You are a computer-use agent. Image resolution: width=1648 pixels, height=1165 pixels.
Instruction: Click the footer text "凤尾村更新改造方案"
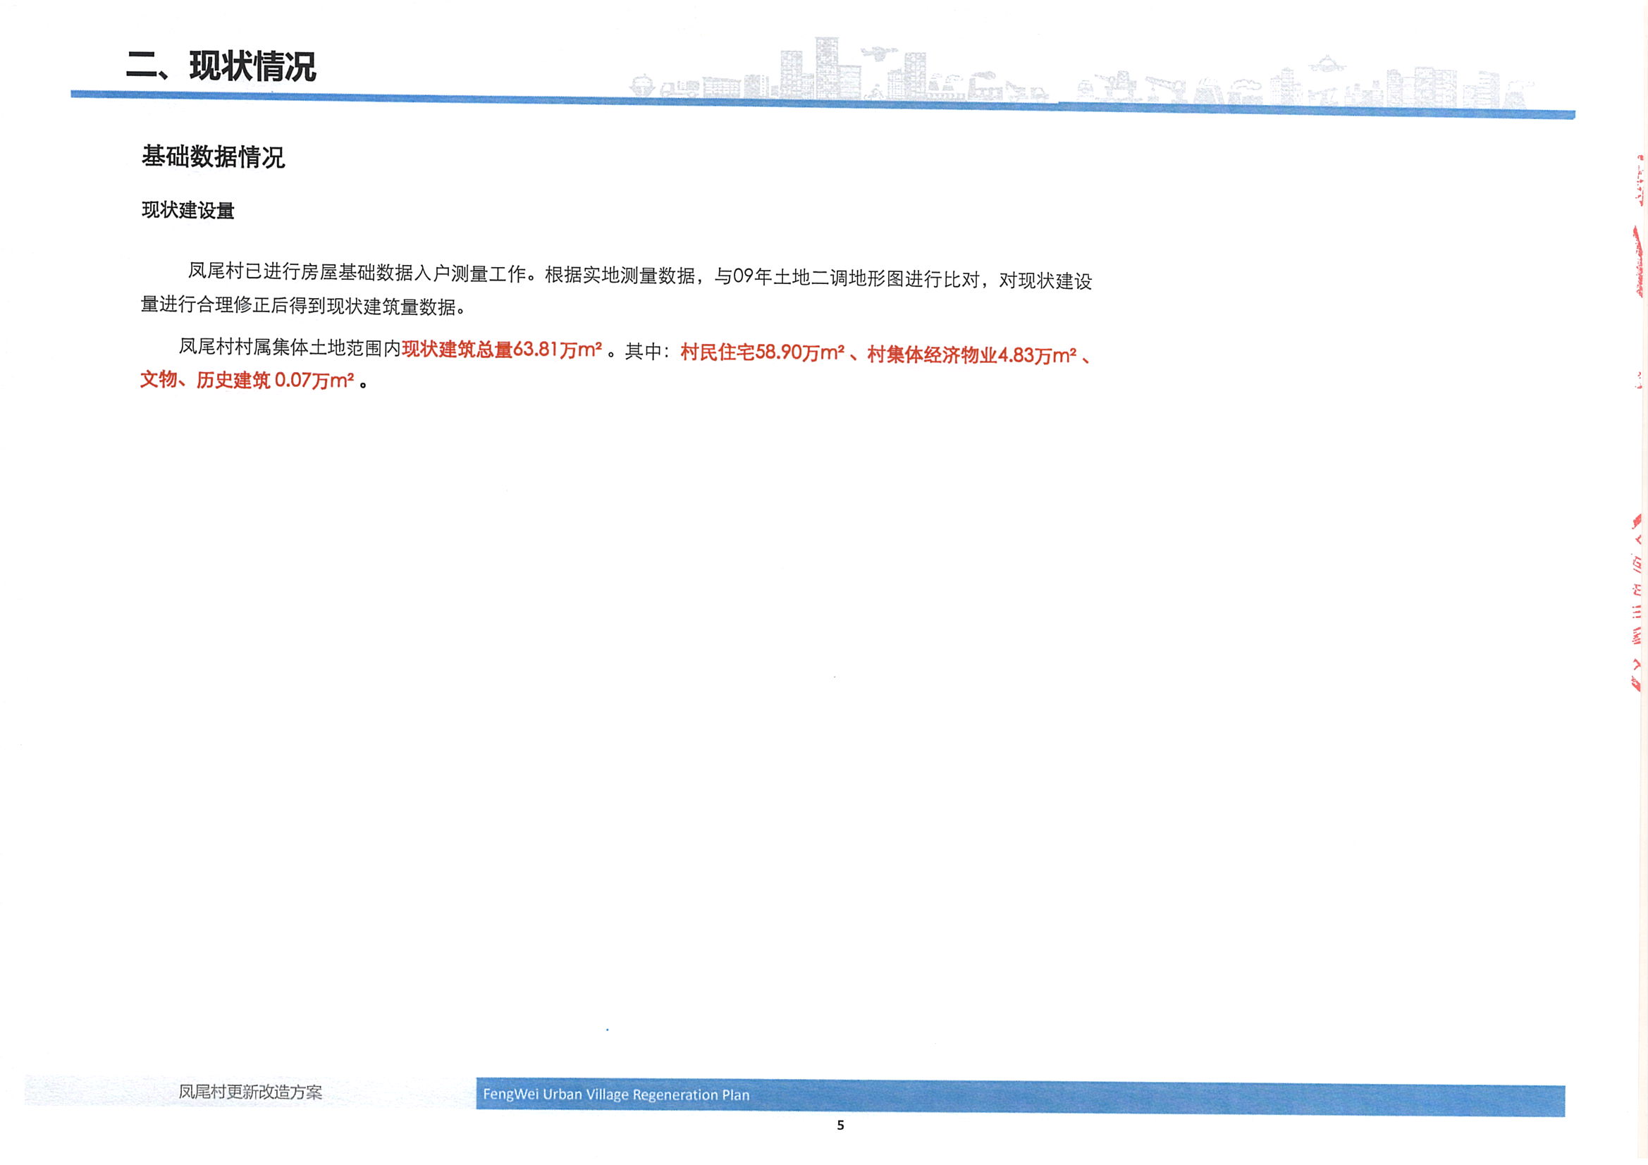(x=250, y=1092)
